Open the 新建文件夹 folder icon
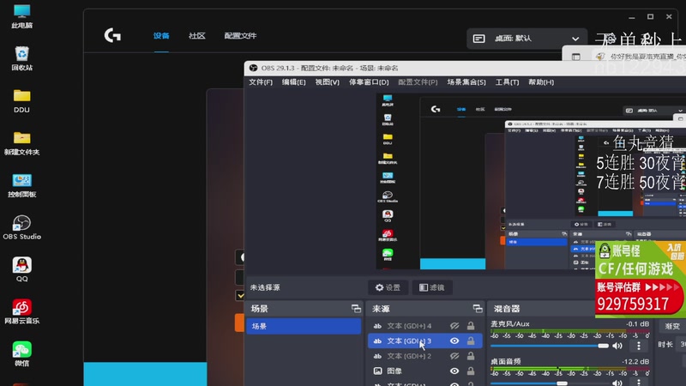Viewport: 686px width, 386px height. (x=21, y=143)
